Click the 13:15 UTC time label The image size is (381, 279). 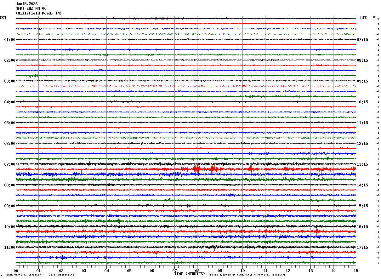[362, 164]
